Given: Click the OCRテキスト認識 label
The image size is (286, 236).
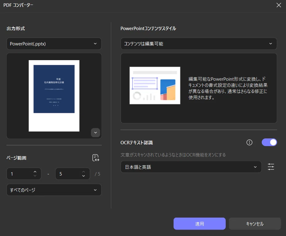Looking at the screenshot, I should [x=137, y=142].
